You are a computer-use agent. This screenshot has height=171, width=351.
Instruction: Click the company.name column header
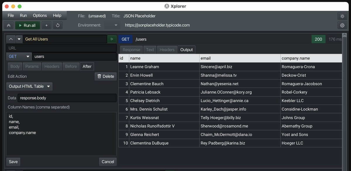311,58
